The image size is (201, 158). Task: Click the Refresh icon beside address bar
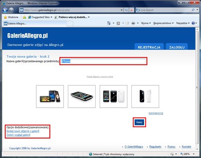coord(126,10)
